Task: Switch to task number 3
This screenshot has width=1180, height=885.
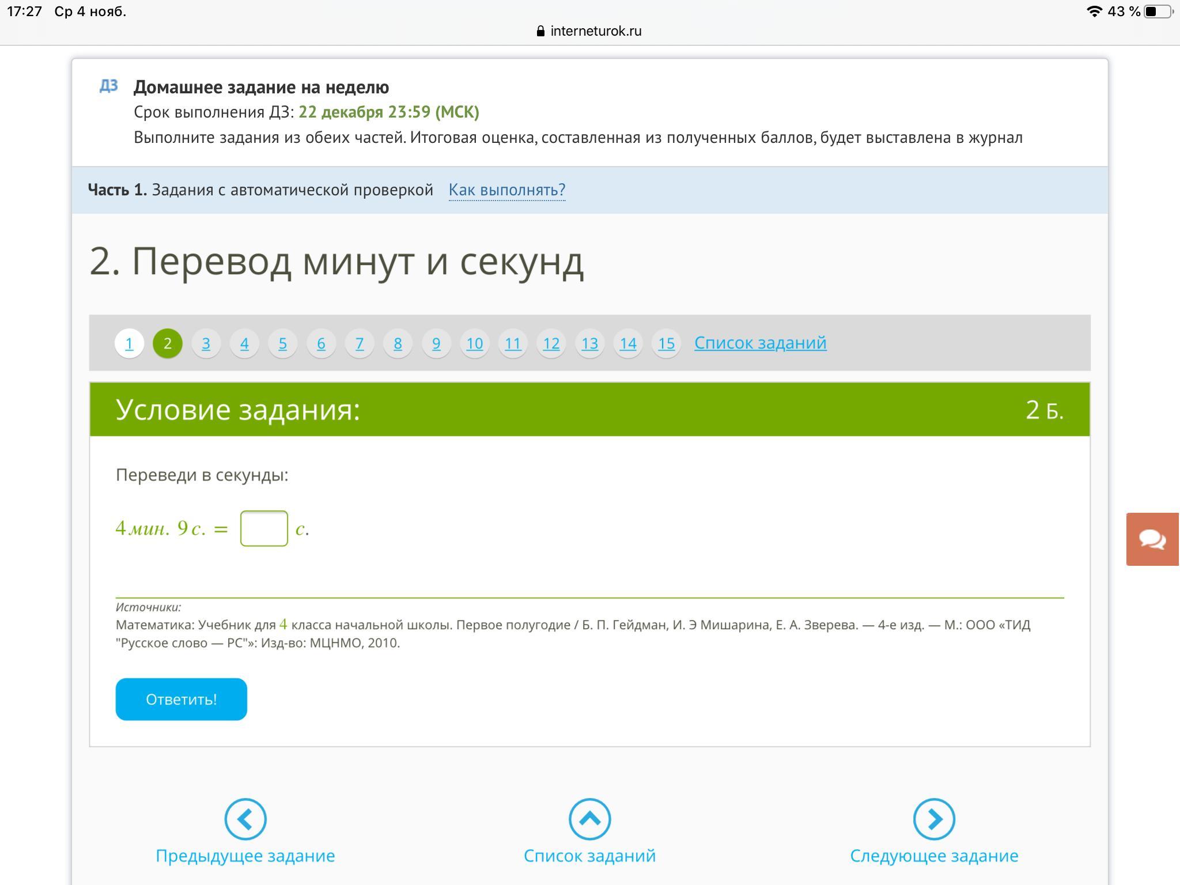Action: pos(206,343)
